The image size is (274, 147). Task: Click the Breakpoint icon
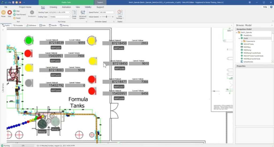[x=32, y=12]
